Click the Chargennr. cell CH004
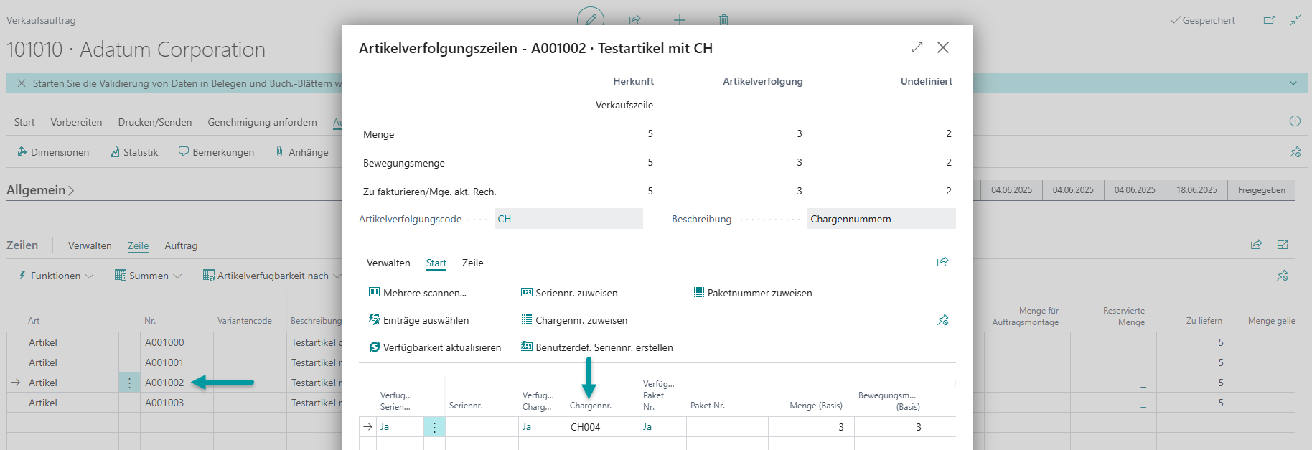 602,427
